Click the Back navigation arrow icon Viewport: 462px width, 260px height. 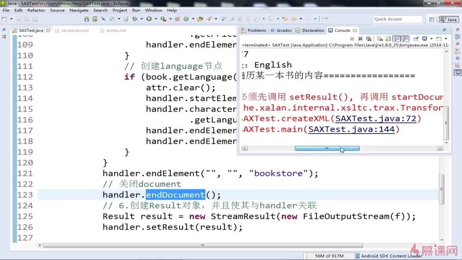click(294, 19)
